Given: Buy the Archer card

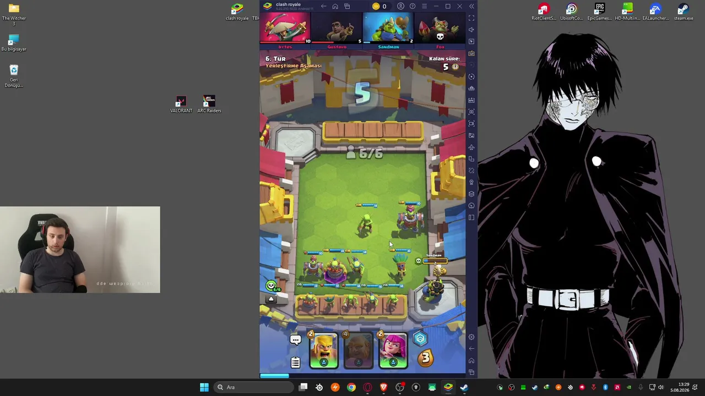Looking at the screenshot, I should click(x=393, y=350).
